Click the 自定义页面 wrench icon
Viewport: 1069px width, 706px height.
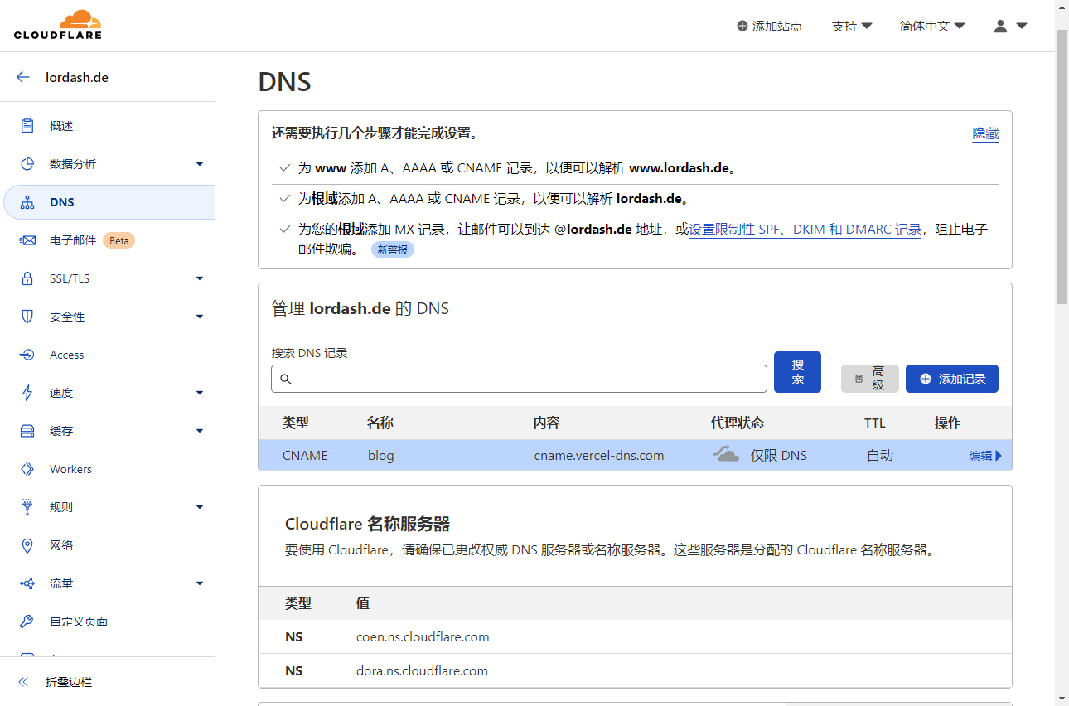(27, 621)
